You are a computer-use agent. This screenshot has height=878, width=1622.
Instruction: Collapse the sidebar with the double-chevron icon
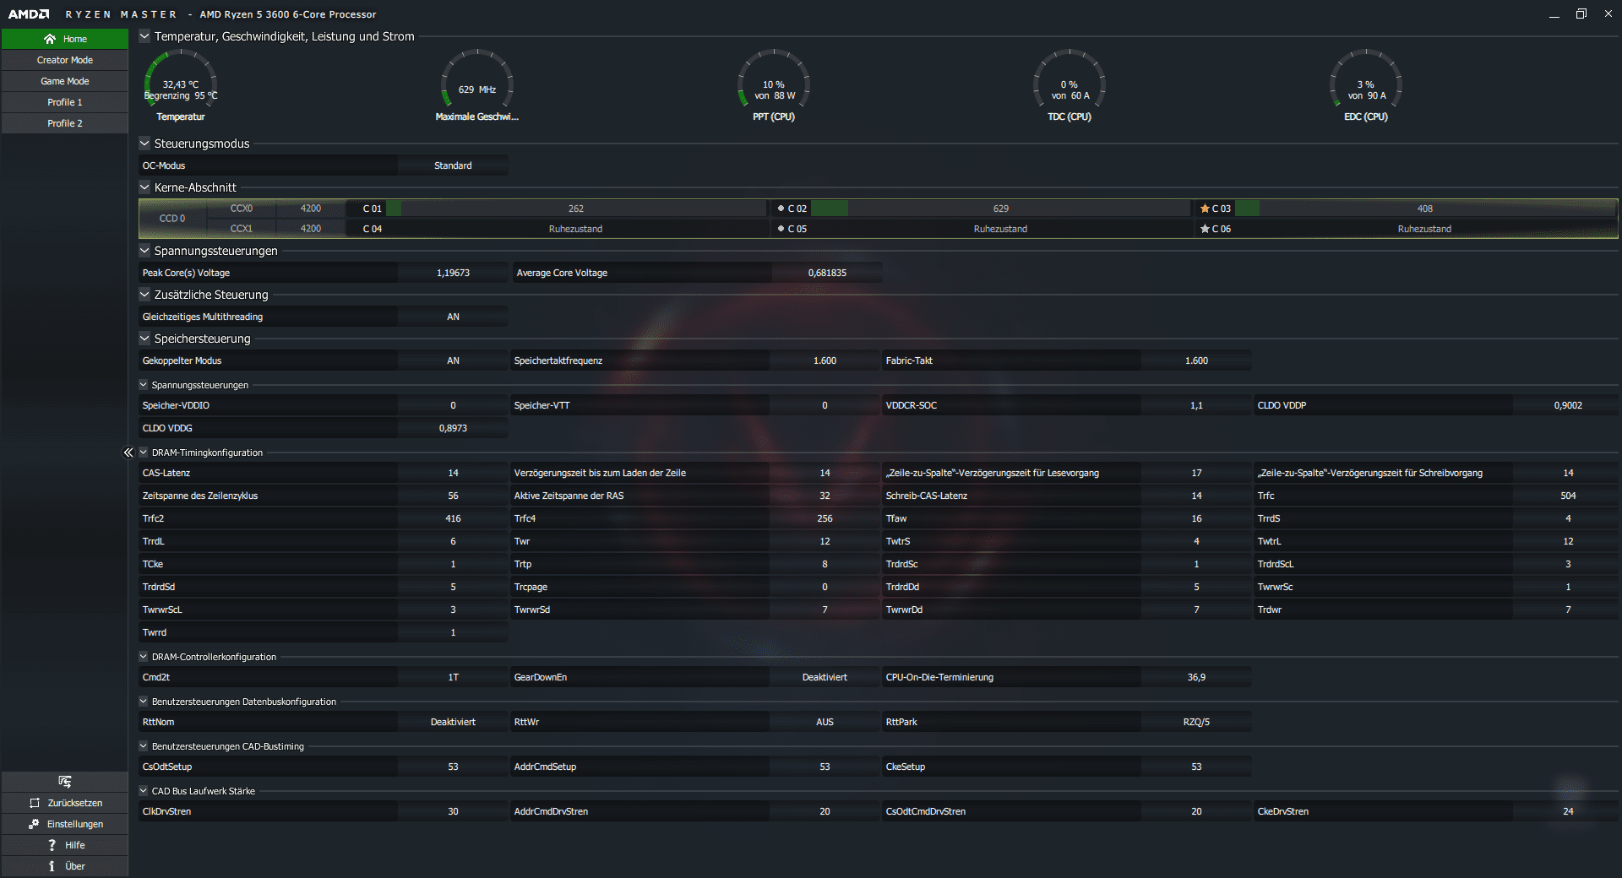point(128,453)
